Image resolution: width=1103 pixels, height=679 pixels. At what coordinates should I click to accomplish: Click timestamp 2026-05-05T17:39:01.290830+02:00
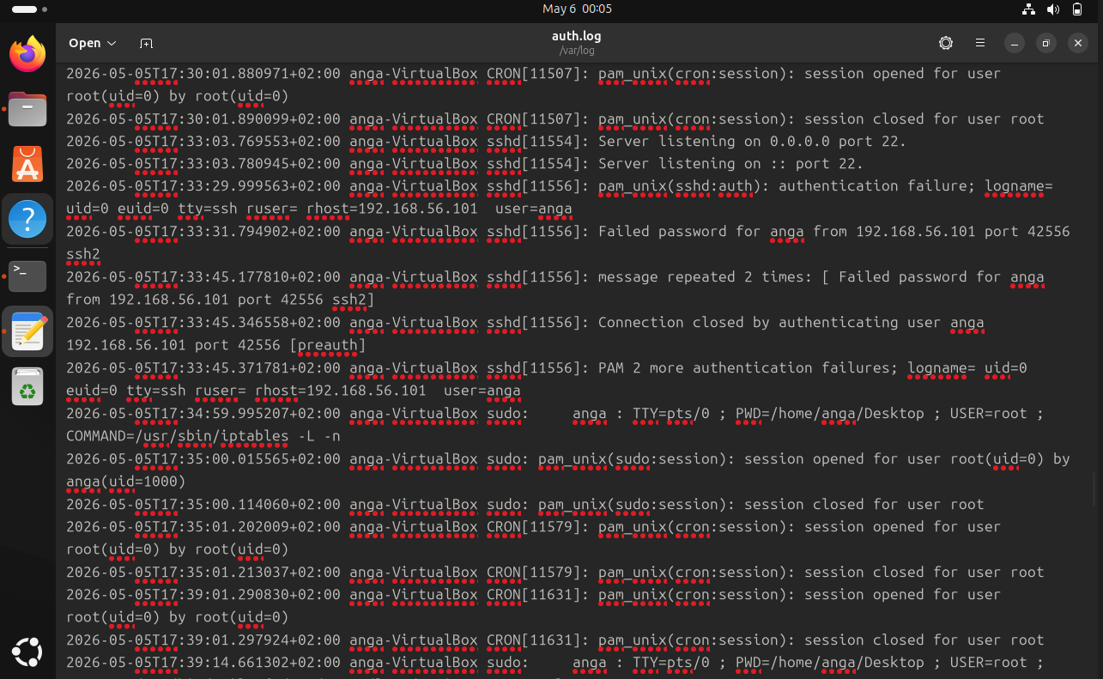pos(203,594)
